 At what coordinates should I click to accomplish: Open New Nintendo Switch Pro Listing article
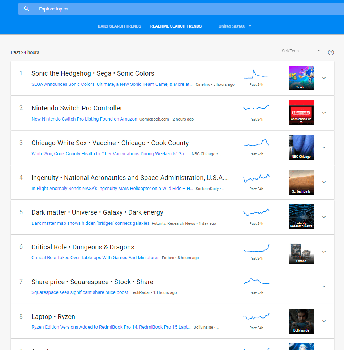click(x=84, y=119)
